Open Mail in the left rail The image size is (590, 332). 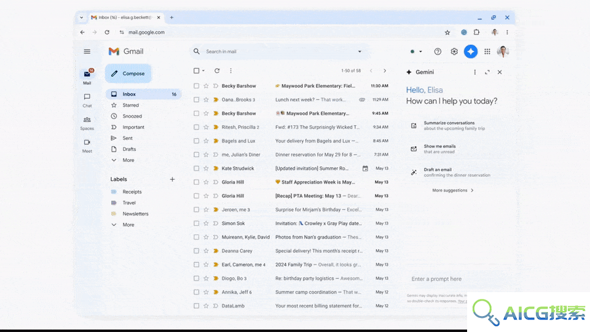pos(87,77)
